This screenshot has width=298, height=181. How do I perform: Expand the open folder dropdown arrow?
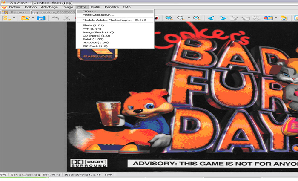coord(33,18)
